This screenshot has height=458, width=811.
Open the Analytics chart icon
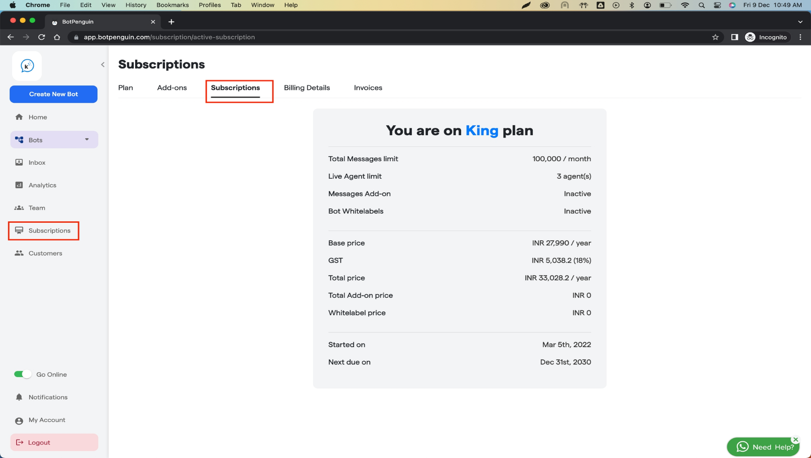click(x=19, y=185)
